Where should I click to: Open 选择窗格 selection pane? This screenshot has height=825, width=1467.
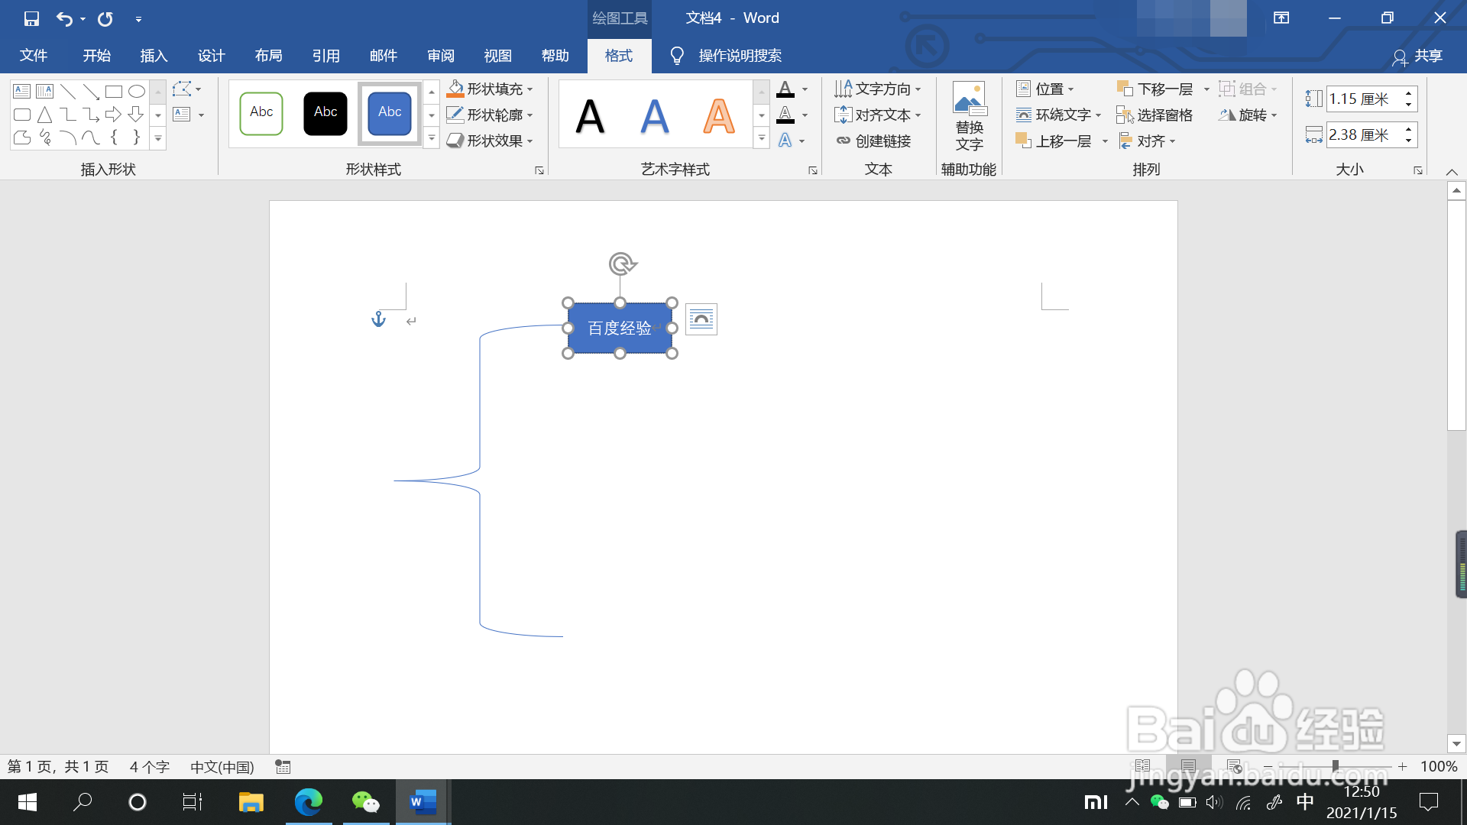(x=1154, y=115)
